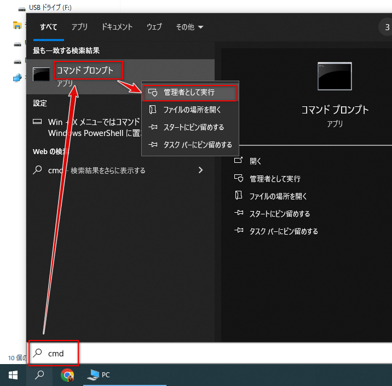Open Google Chrome from the taskbar

[x=67, y=375]
